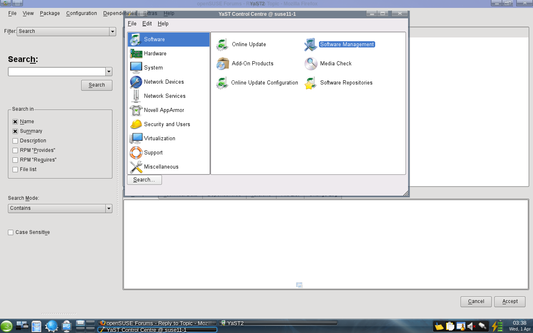Click Accept in YaST2 window
This screenshot has height=333, width=533.
coord(510,301)
